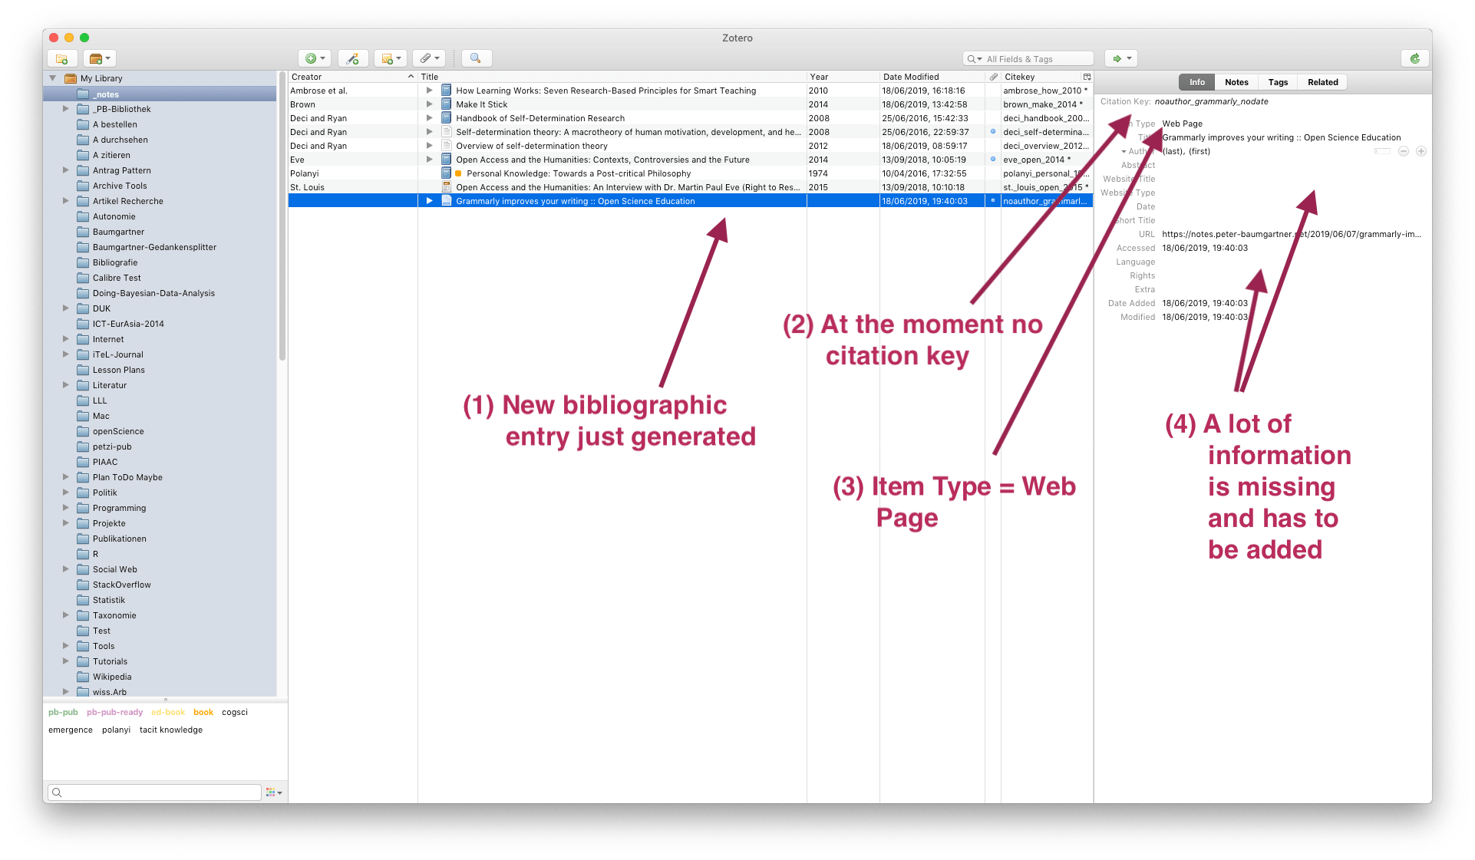The width and height of the screenshot is (1475, 860).
Task: Expand the Grammarly entry's disclosure triangle
Action: pyautogui.click(x=429, y=201)
